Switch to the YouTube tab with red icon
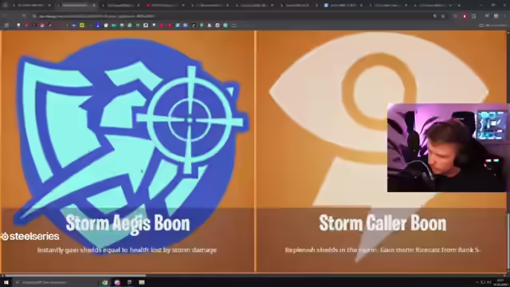This screenshot has width=510, height=287. point(165,6)
